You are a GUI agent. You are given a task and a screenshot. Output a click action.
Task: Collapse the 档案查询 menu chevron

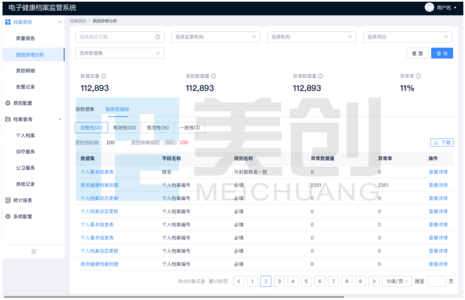point(60,119)
